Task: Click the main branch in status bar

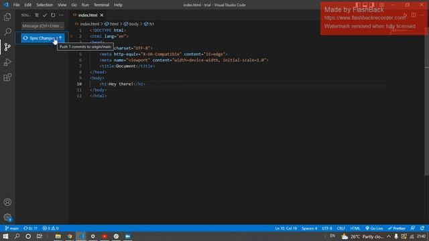Action: (x=12, y=228)
